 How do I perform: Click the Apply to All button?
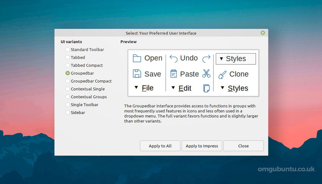point(160,146)
